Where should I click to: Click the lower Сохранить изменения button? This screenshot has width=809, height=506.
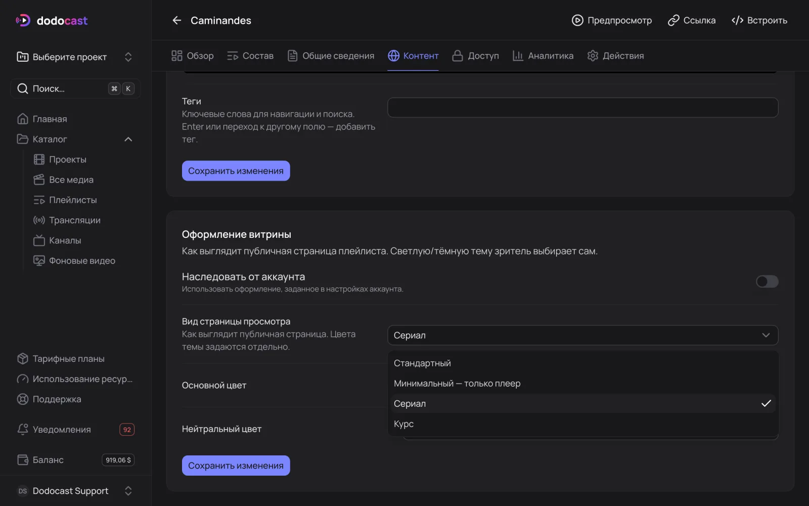(236, 466)
